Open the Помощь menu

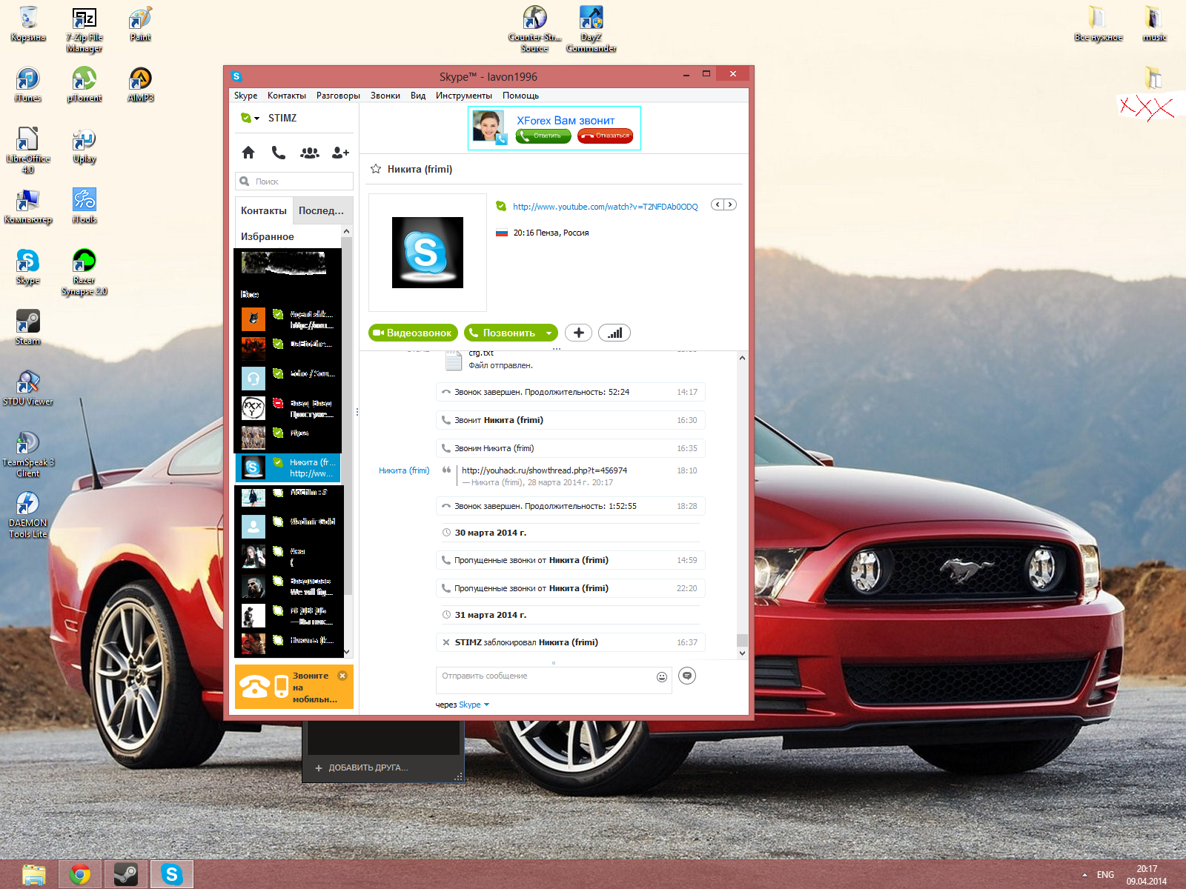[x=520, y=96]
